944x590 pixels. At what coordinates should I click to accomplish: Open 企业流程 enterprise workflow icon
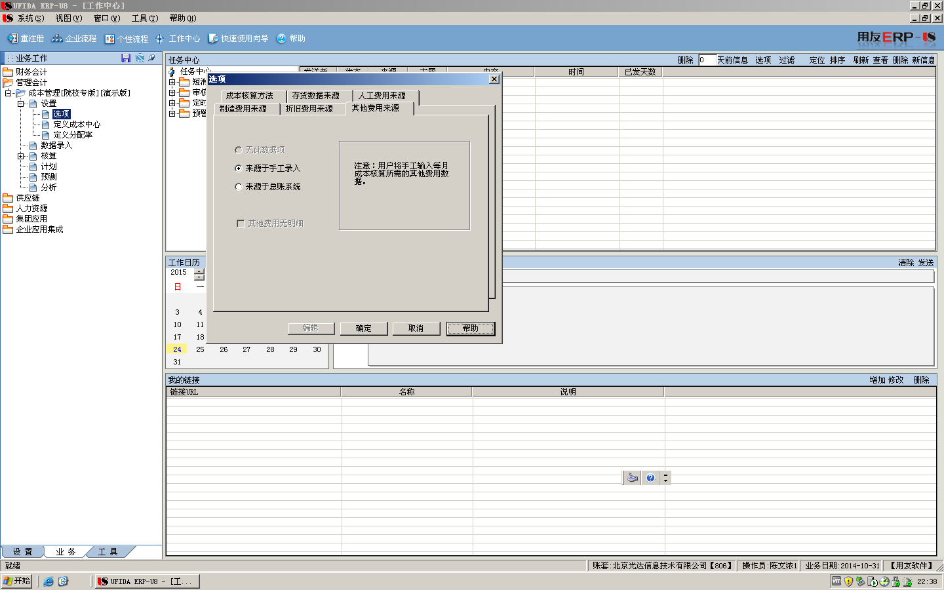pyautogui.click(x=57, y=39)
